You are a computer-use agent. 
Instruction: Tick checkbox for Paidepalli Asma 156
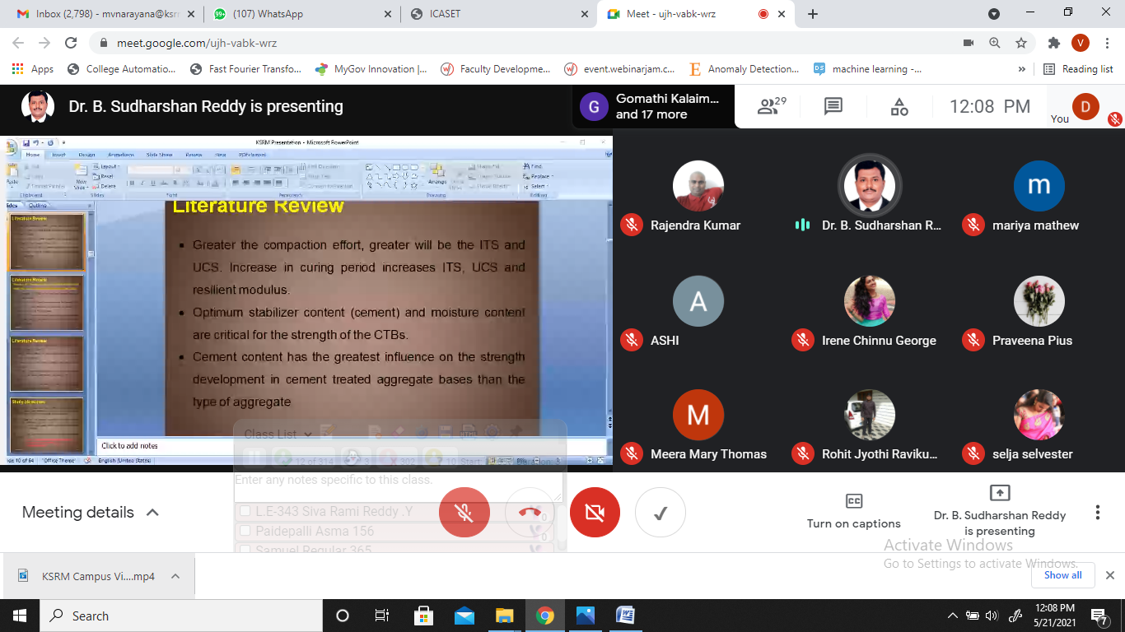(x=245, y=531)
